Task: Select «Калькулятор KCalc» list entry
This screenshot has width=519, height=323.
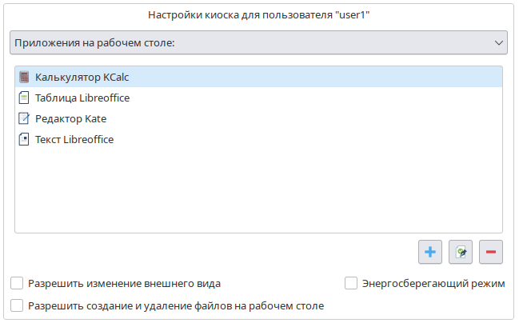Action: tap(82, 78)
